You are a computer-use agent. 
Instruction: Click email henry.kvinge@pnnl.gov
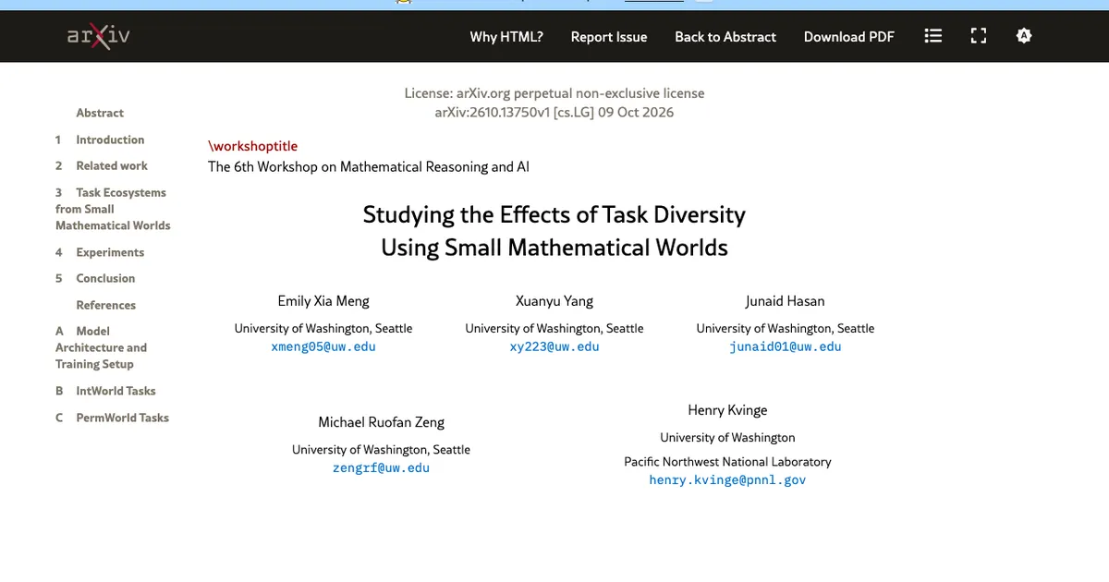[727, 480]
